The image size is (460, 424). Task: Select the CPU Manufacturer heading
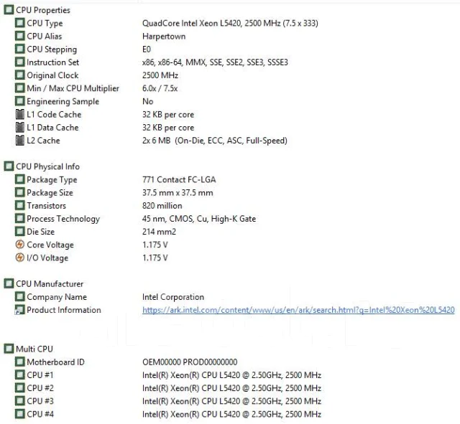[50, 283]
